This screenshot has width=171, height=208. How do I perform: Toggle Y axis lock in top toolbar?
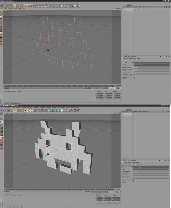click(x=28, y=6)
